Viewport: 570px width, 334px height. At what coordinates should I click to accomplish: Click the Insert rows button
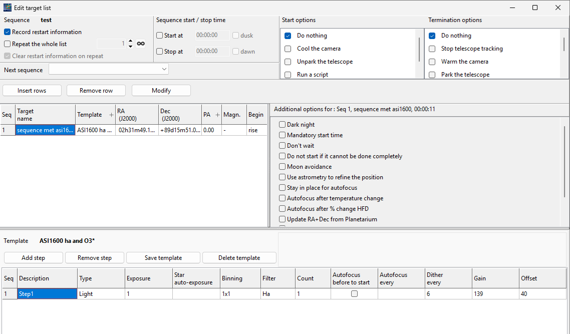pyautogui.click(x=32, y=91)
